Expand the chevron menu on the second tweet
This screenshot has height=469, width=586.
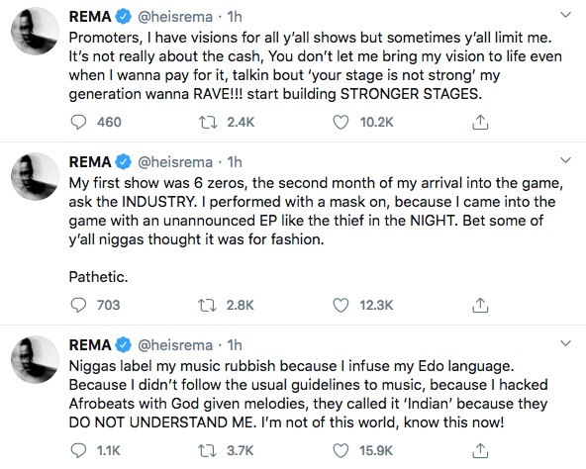coord(566,160)
